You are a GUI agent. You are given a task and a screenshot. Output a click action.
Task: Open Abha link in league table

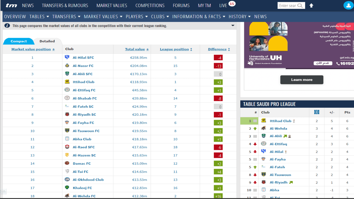tap(274, 190)
